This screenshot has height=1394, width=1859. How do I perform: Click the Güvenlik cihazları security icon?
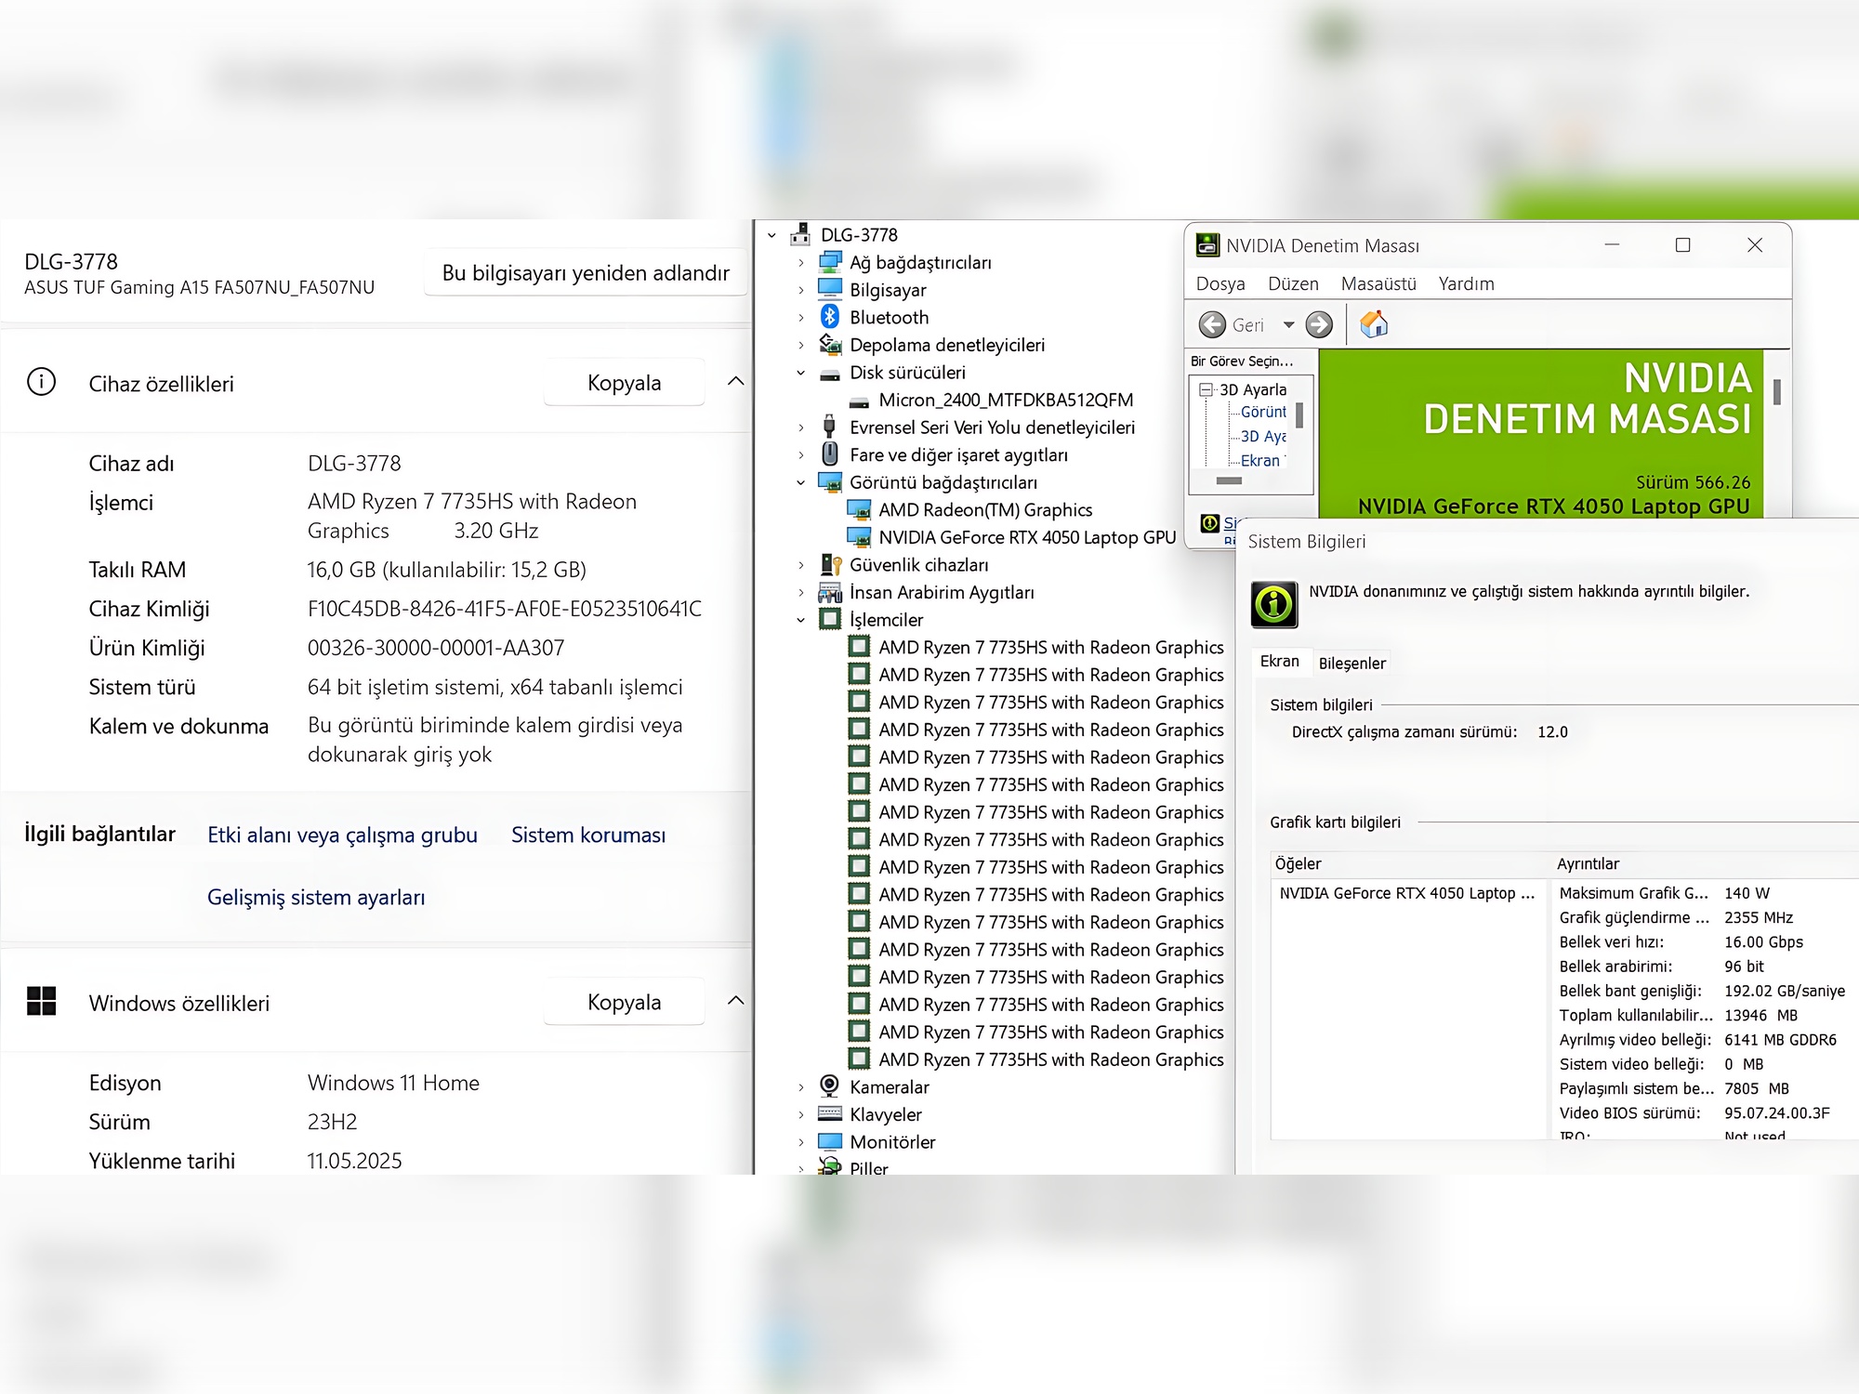click(x=831, y=564)
